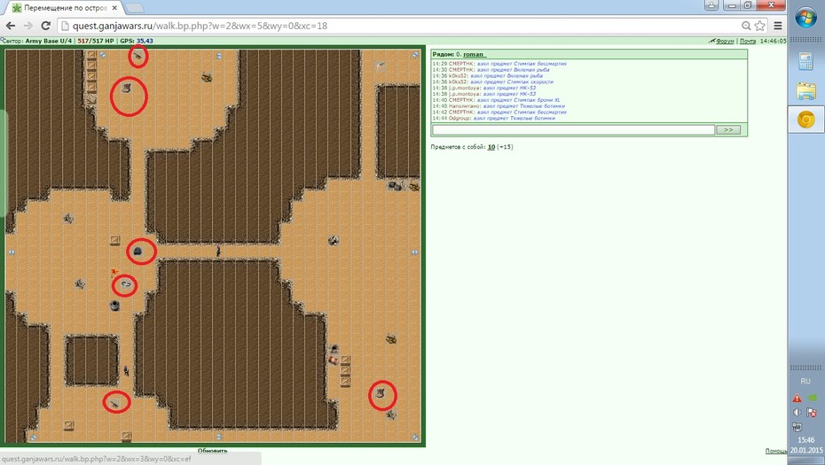Move the map south-east with the bottom right corner arrow
The image size is (825, 465).
coord(415,438)
